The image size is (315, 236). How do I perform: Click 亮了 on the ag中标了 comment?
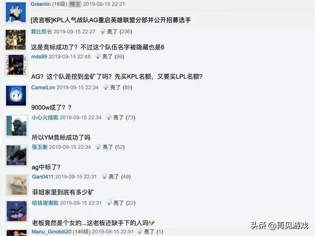[x=107, y=147]
